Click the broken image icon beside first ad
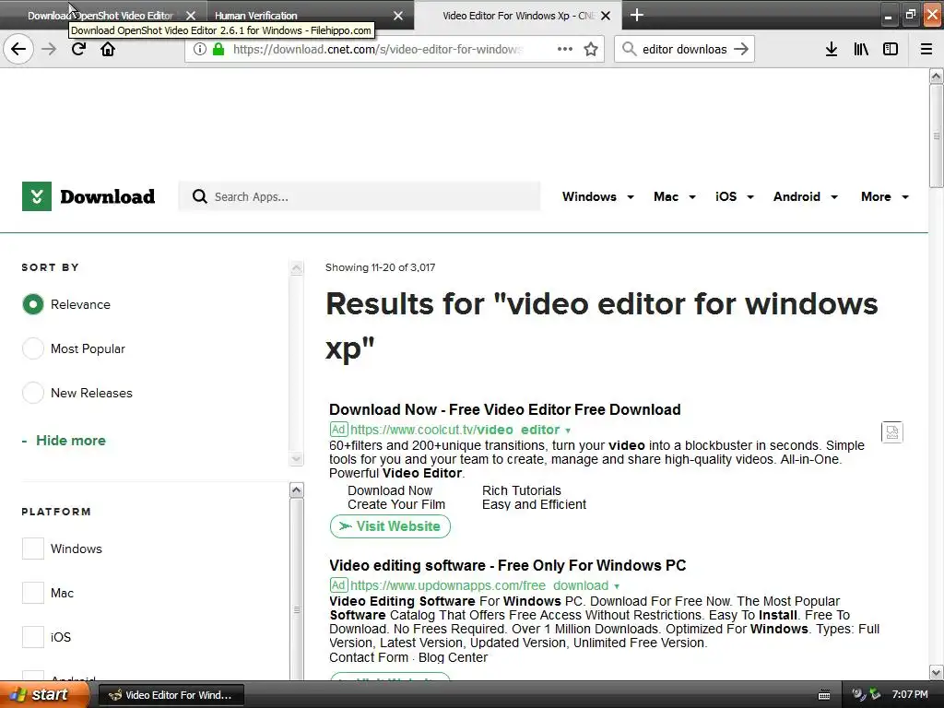 pyautogui.click(x=891, y=432)
